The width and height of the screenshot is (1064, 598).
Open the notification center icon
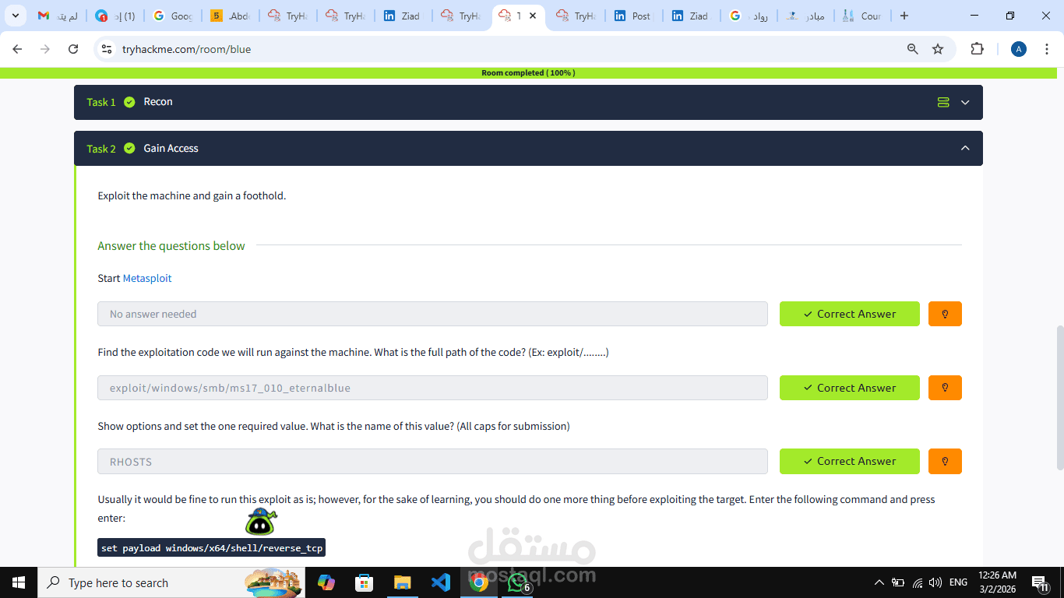(x=1039, y=582)
